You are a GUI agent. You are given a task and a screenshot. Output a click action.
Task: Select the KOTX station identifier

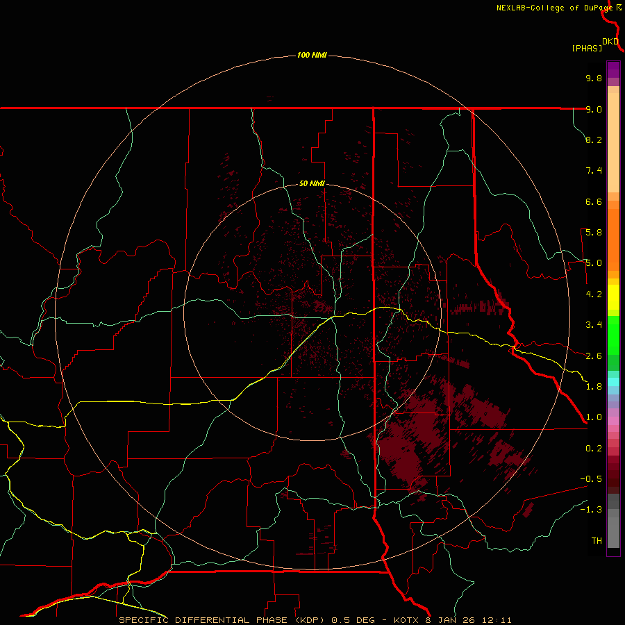click(x=406, y=620)
